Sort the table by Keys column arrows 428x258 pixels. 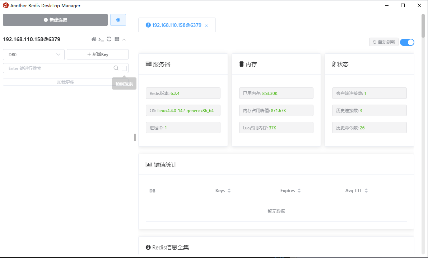coord(229,191)
